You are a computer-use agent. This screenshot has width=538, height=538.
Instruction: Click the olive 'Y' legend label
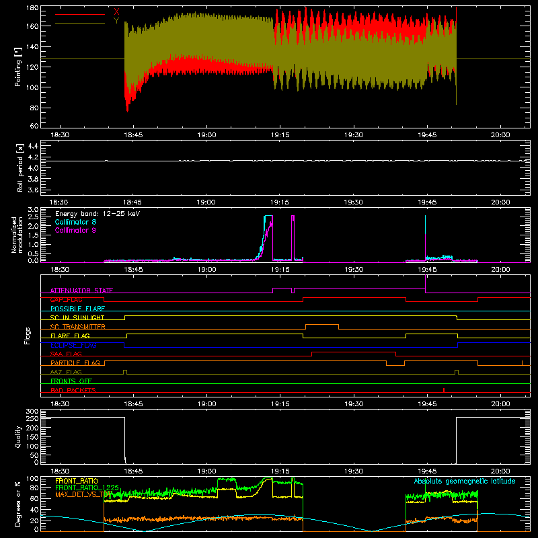116,21
